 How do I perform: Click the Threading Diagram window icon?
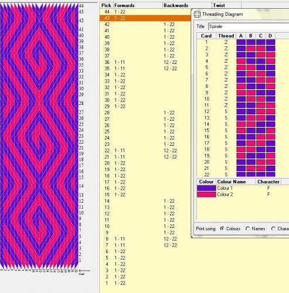[197, 14]
